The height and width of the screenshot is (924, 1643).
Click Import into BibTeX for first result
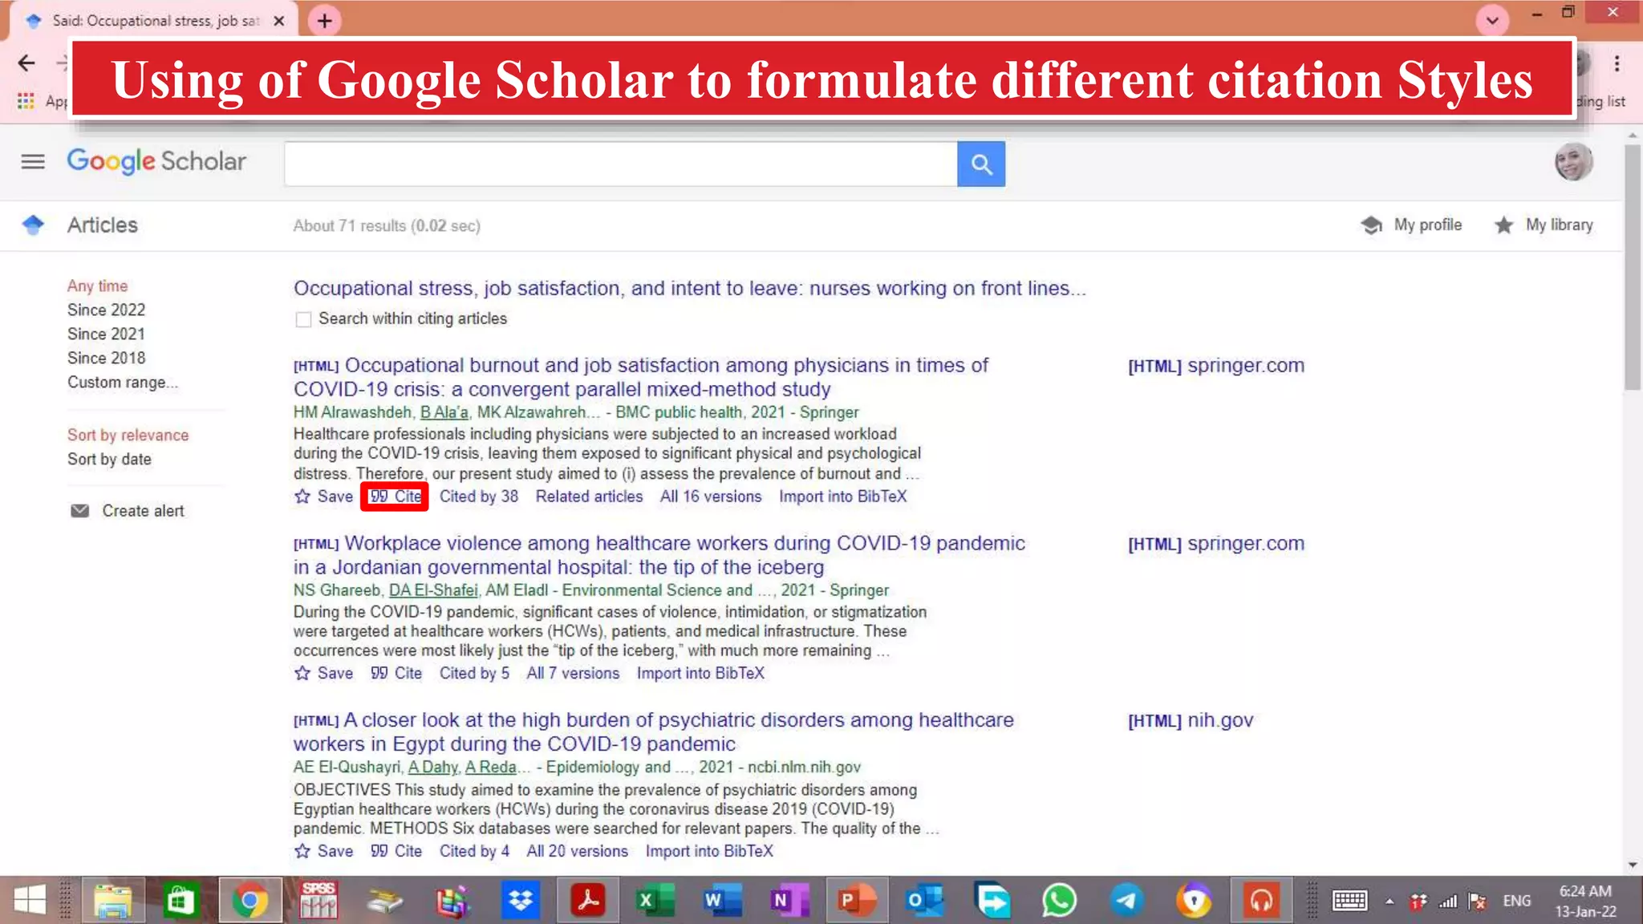coord(842,496)
